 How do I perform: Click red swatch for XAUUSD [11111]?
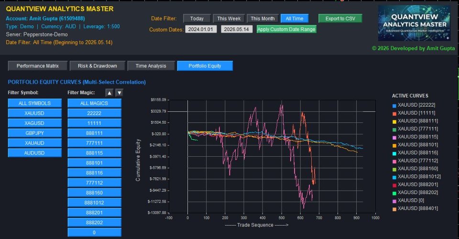(394, 113)
